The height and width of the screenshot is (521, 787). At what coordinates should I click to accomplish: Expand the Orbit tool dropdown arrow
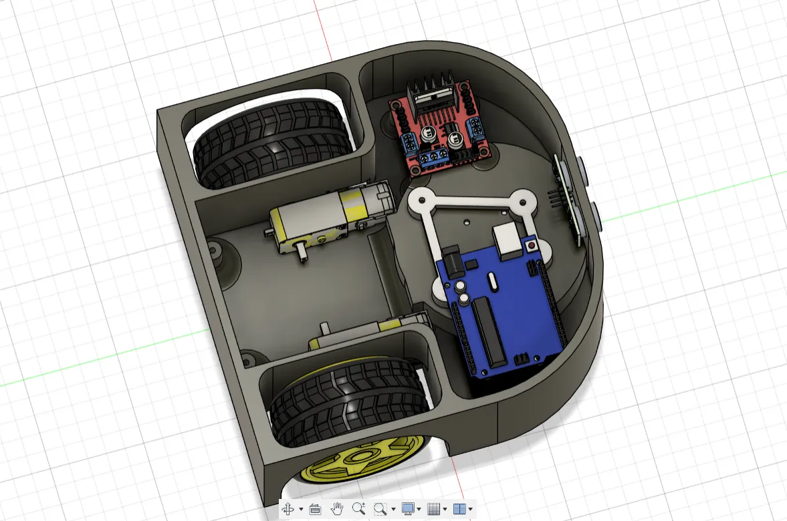(x=301, y=509)
